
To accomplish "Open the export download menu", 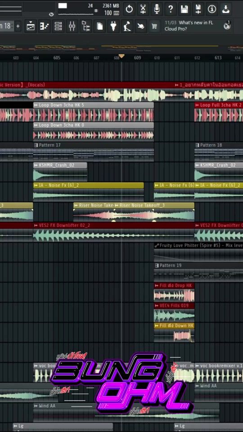I will point(225,9).
